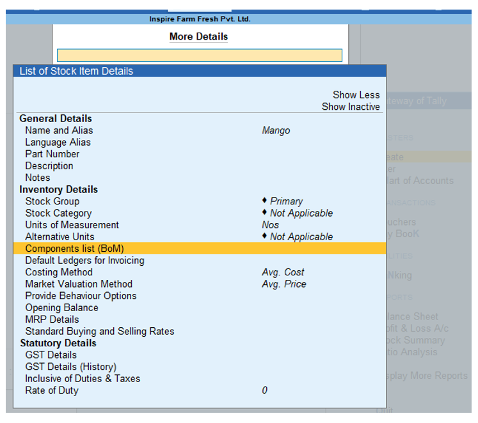Open Name and Alias row

pyautogui.click(x=200, y=130)
